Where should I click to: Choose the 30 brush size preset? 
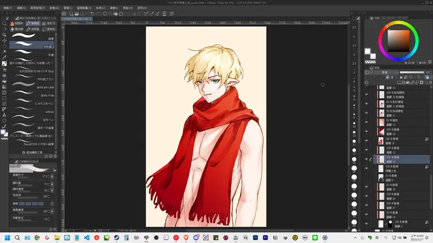click(354, 178)
